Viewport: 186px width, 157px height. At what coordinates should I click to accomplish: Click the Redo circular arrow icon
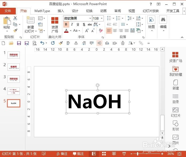[x=53, y=43]
